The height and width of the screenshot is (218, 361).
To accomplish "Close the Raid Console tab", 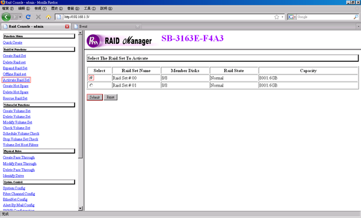I will tap(67, 26).
